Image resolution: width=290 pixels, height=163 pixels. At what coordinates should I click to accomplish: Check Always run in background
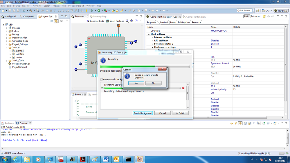click(x=101, y=79)
